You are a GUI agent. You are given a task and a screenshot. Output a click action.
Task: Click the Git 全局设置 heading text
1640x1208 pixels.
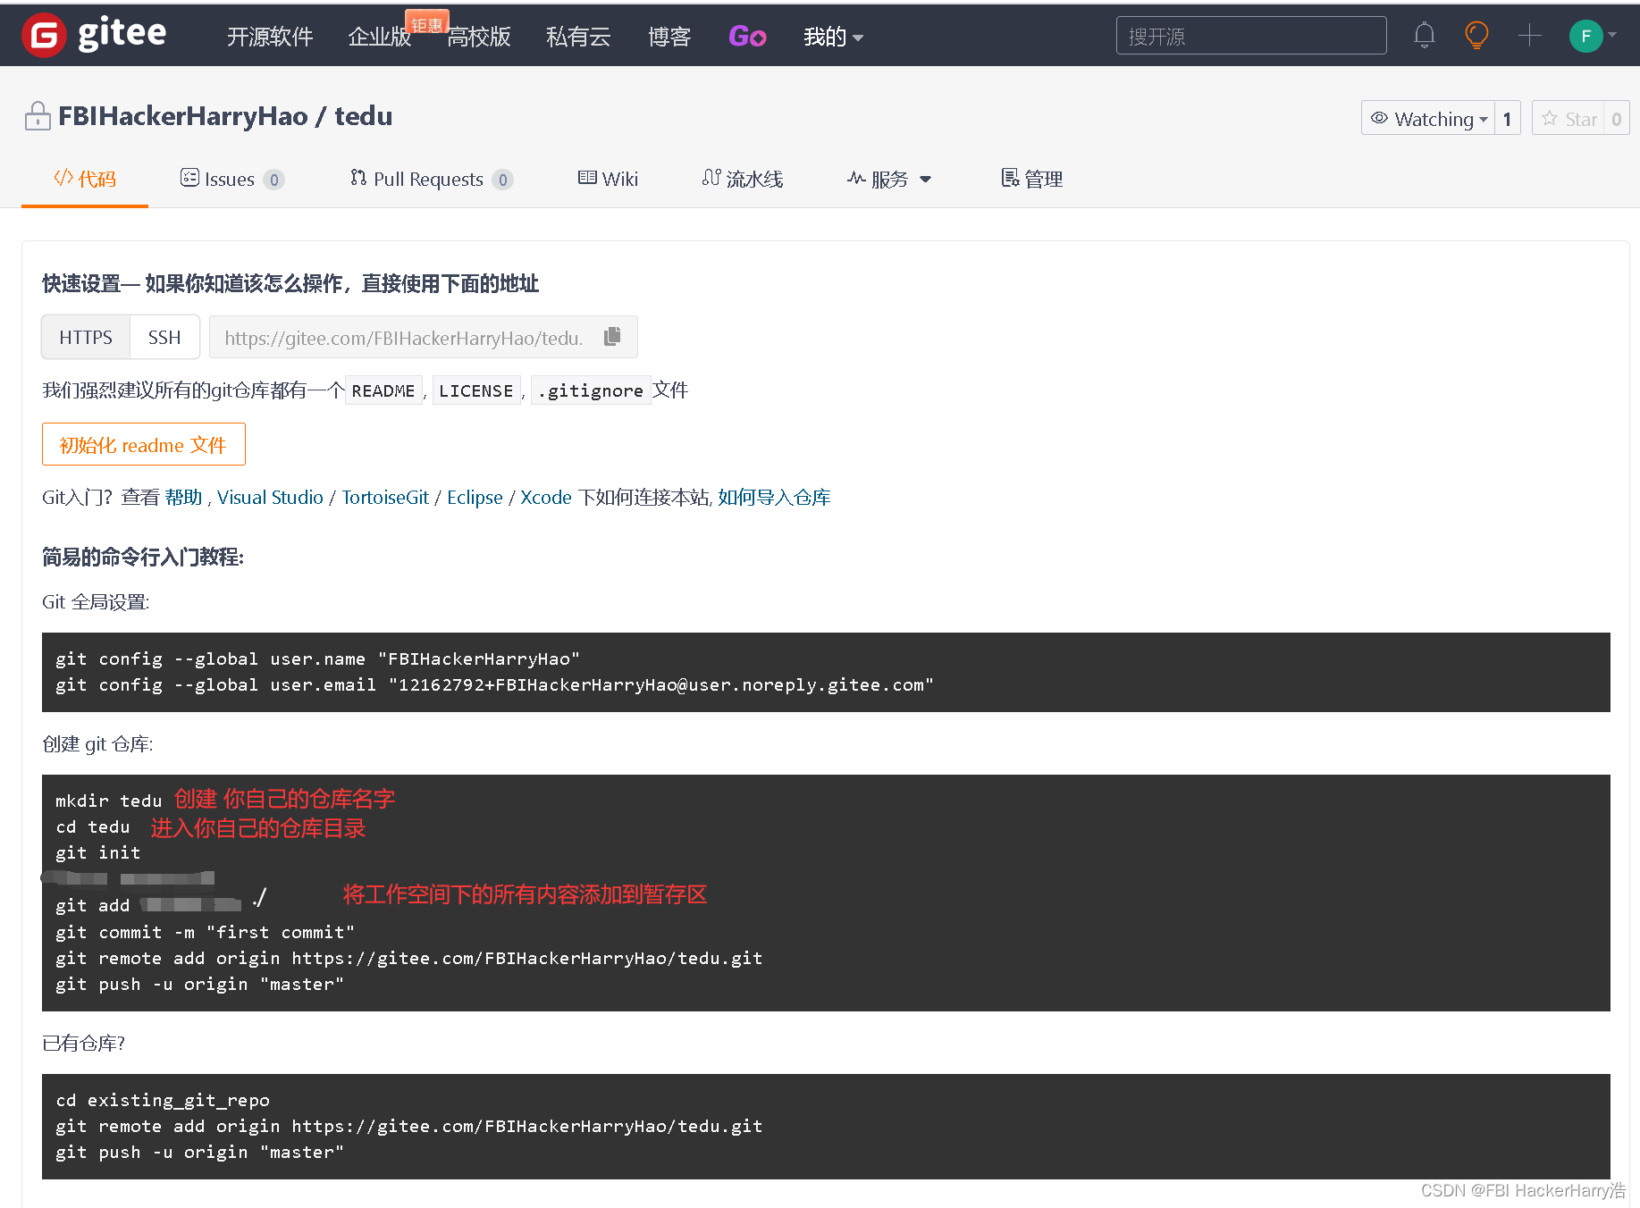[96, 601]
